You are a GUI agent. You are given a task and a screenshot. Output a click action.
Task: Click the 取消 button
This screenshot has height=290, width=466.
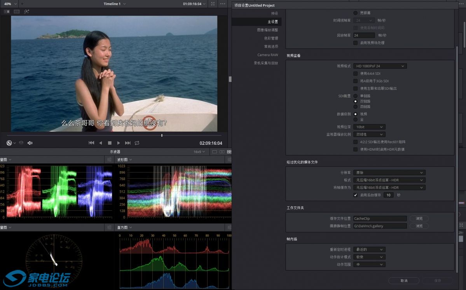404,281
